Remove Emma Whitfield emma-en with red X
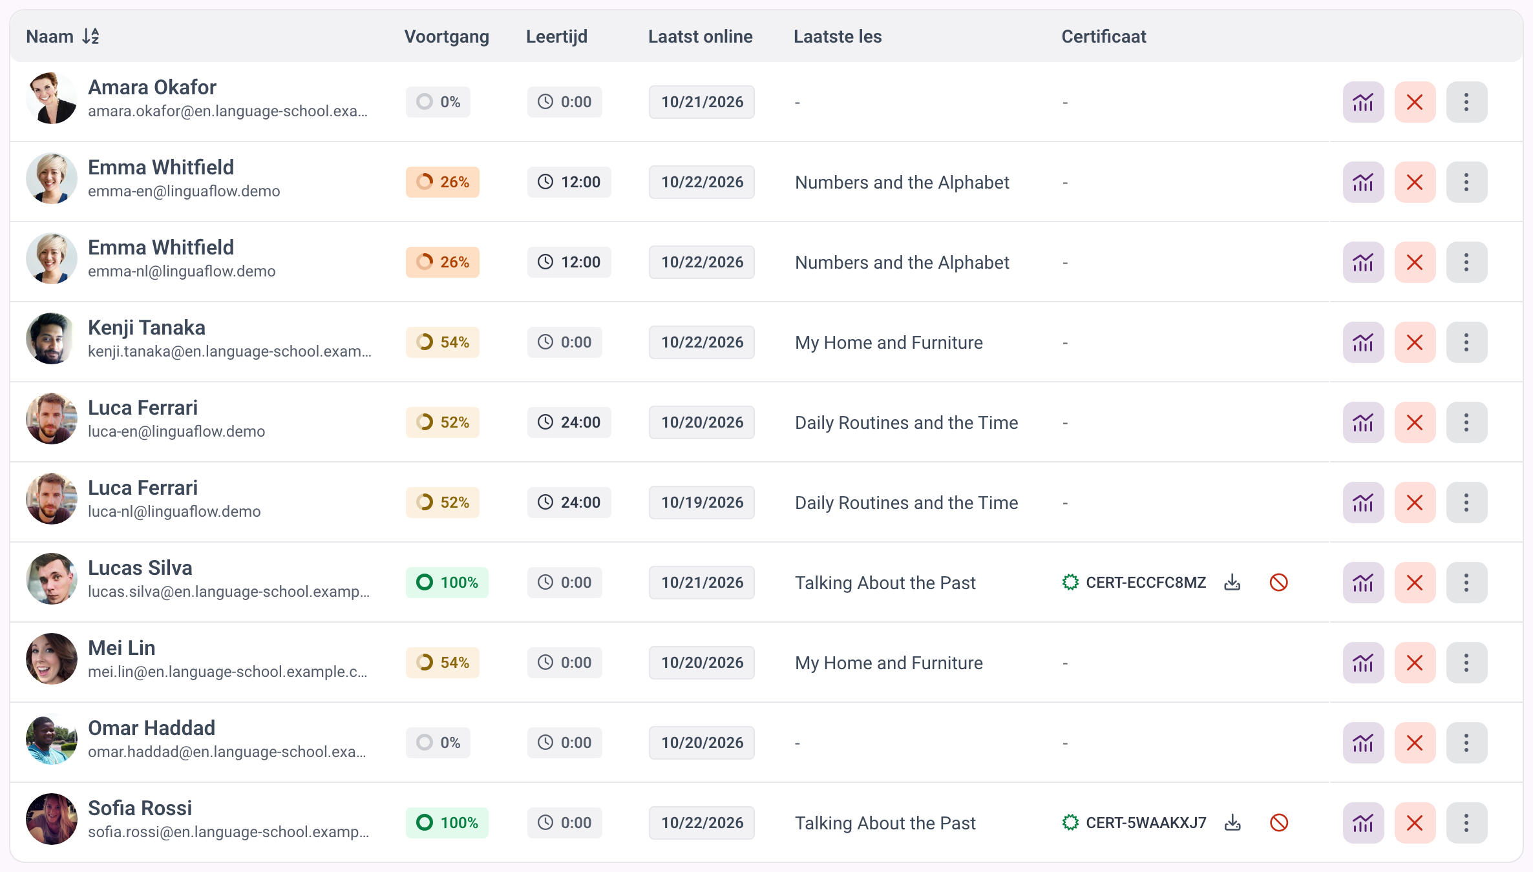Viewport: 1533px width, 872px height. coord(1415,182)
